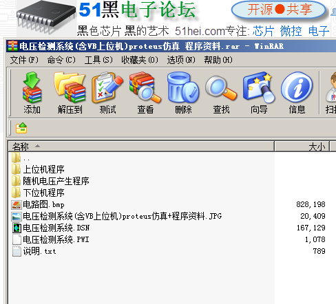This screenshot has width=336, height=304.
Task: Click the 说明.txt notepad file icon
Action: click(17, 251)
